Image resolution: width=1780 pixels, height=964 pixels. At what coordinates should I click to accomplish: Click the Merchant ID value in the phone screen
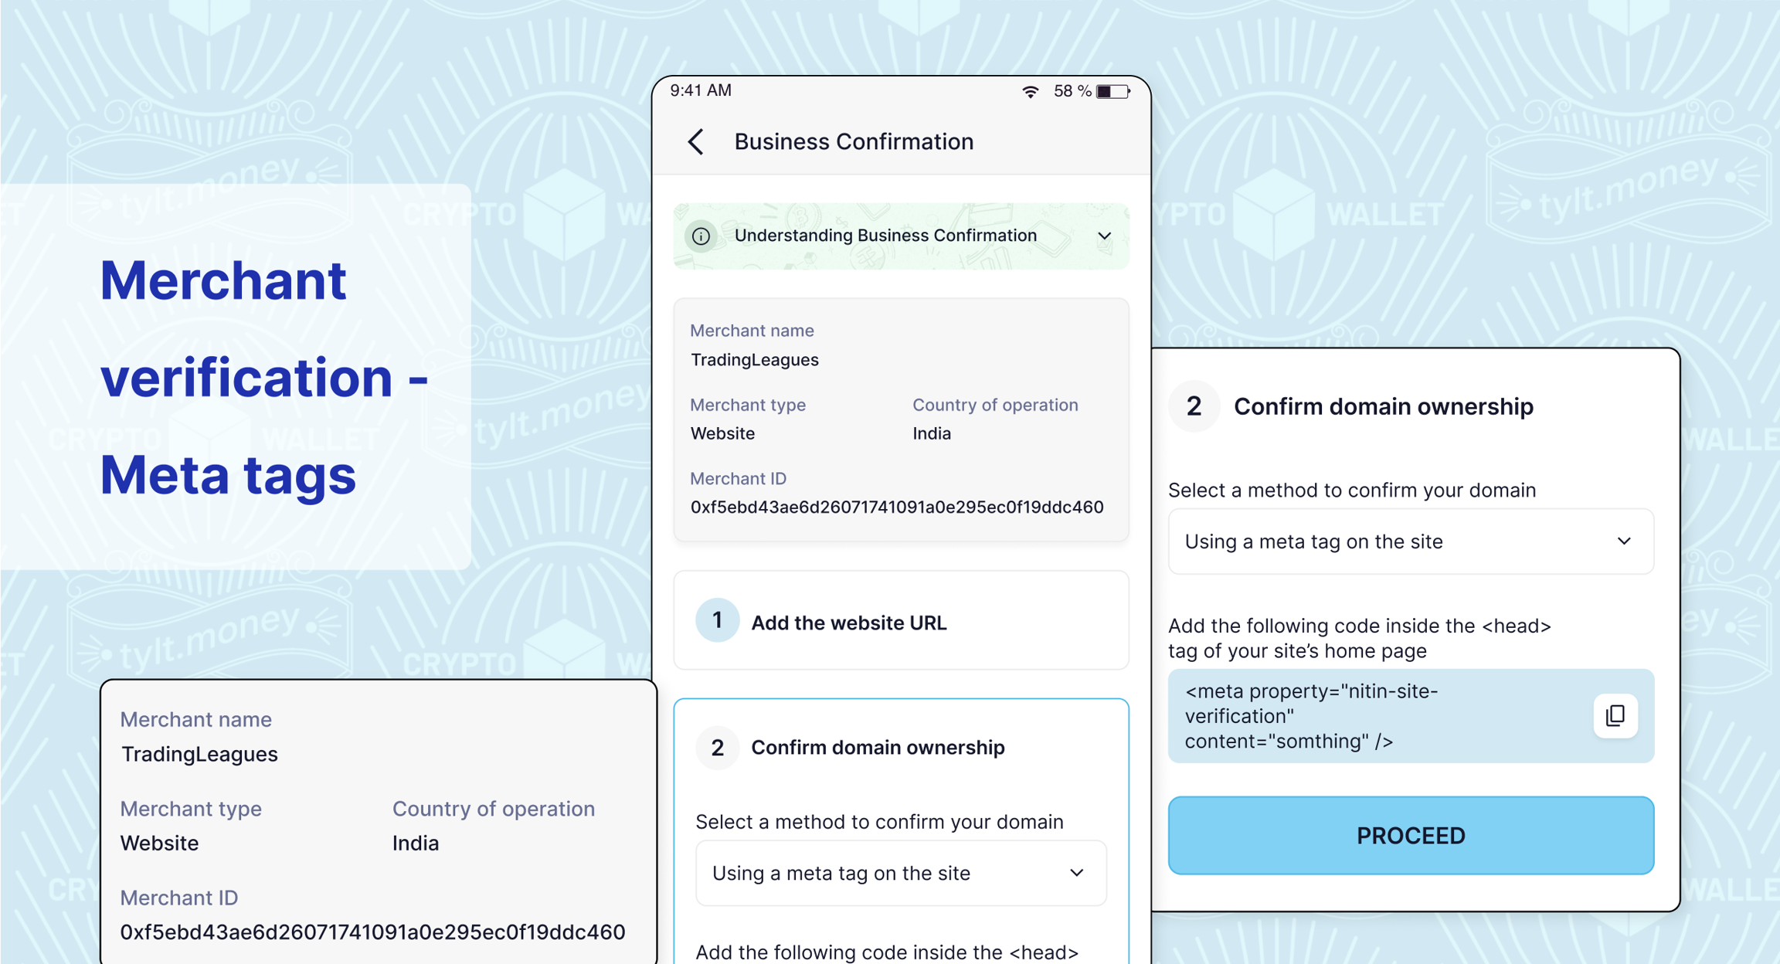896,507
